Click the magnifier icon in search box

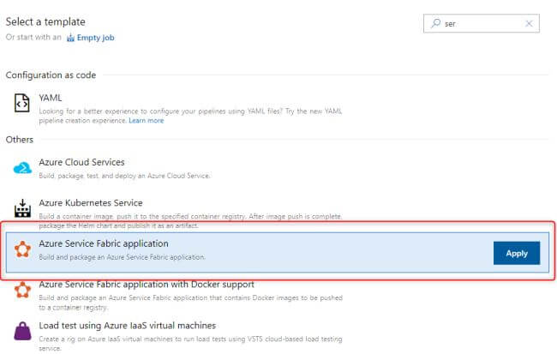click(435, 23)
